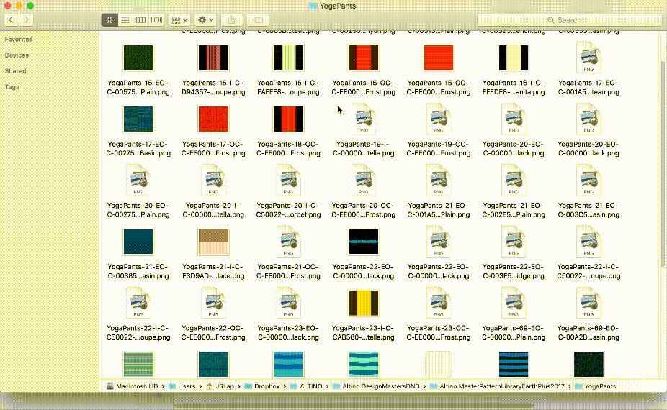Select the red YogaPants-17-OC-C-EE000 Frost.png thumbnail

click(x=213, y=119)
